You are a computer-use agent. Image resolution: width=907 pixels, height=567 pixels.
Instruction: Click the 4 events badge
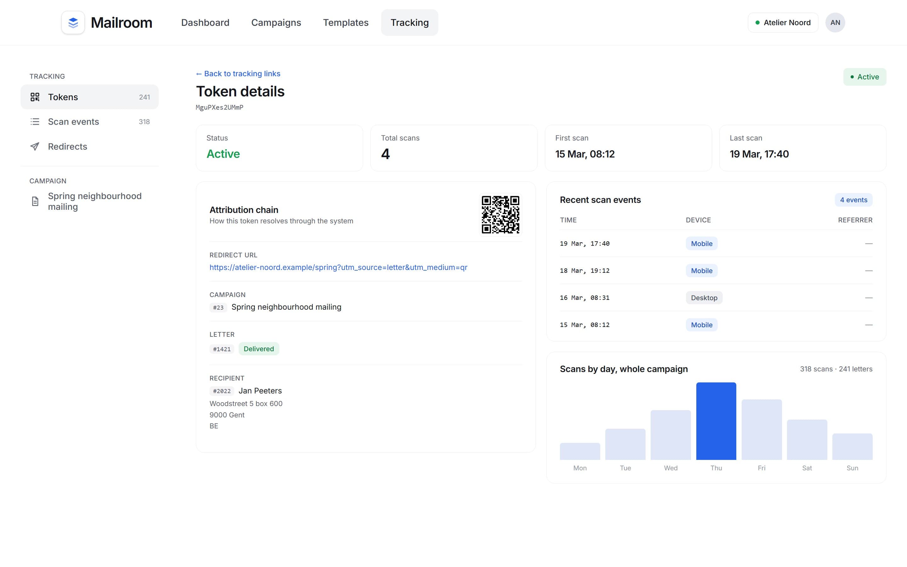(x=853, y=200)
